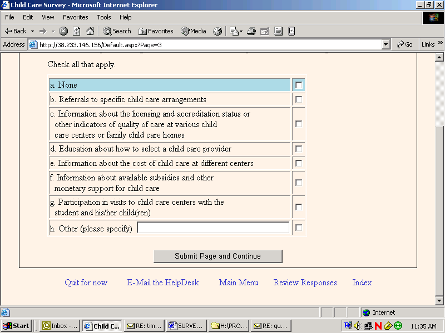The image size is (445, 333).
Task: Open the Favorites menu in menu bar
Action: pos(76,17)
